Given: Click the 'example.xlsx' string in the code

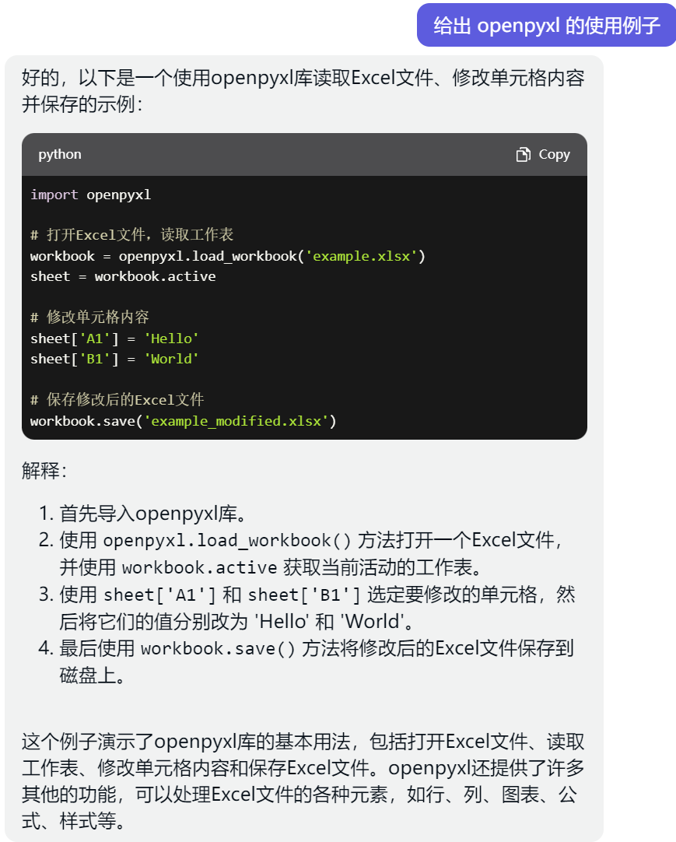Looking at the screenshot, I should pos(363,256).
